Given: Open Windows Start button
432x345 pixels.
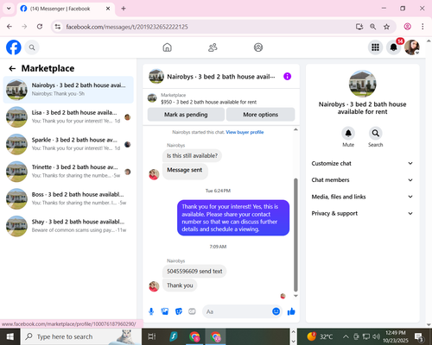Looking at the screenshot, I should [10, 336].
